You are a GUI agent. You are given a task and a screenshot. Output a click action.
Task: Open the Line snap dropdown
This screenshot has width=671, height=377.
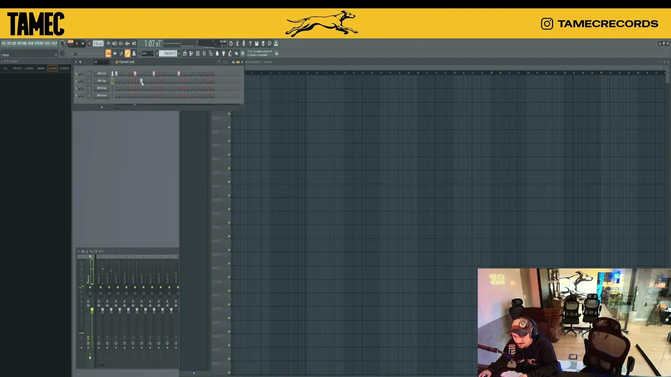[147, 53]
